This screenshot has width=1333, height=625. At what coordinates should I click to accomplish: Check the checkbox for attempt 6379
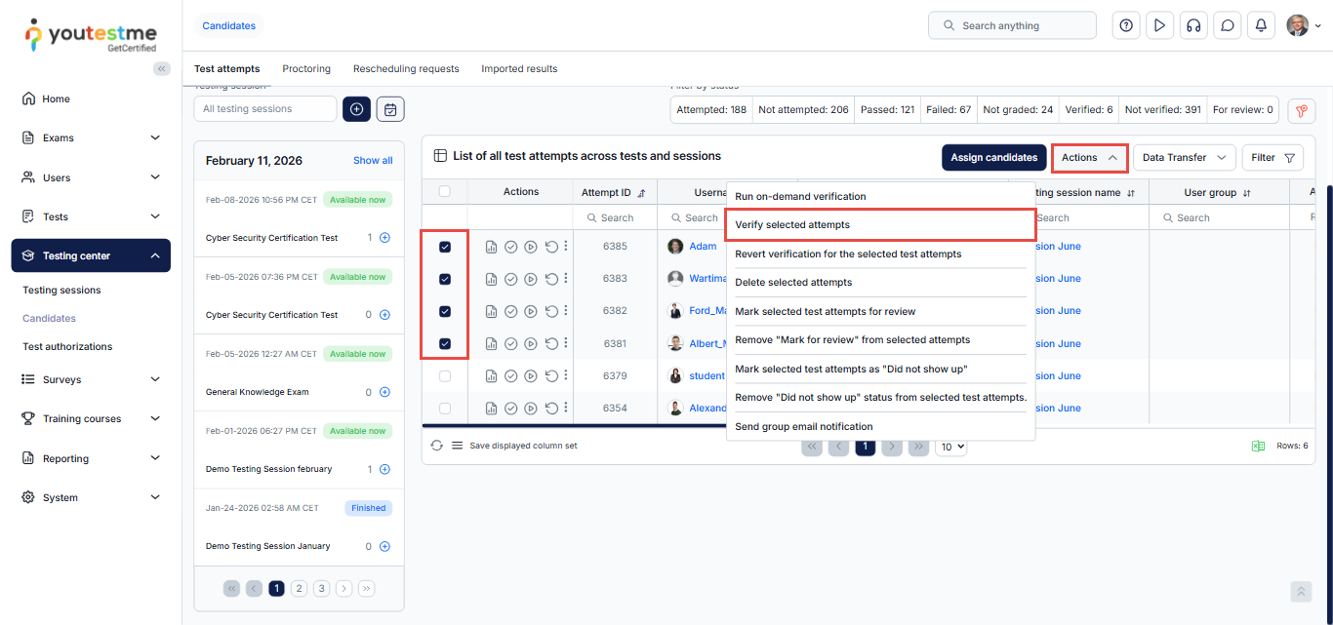click(x=445, y=375)
